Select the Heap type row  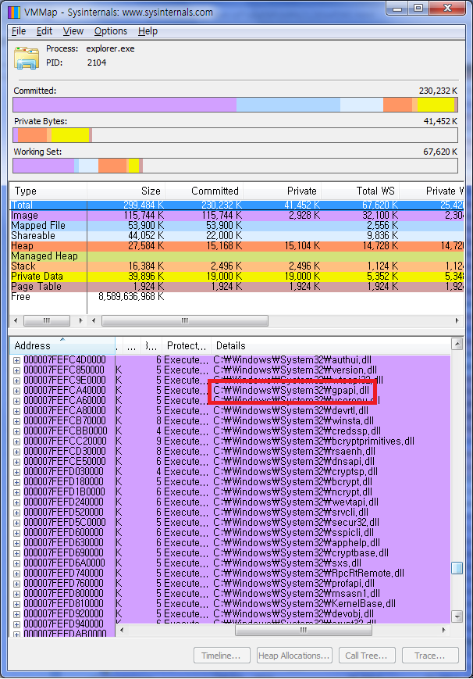click(x=236, y=246)
